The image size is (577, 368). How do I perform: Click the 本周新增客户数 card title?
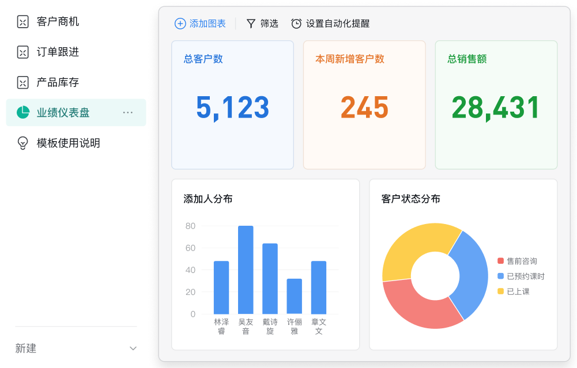(x=349, y=59)
